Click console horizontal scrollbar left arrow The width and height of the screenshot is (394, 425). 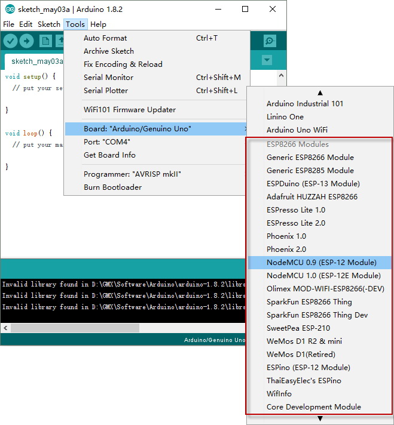5,328
